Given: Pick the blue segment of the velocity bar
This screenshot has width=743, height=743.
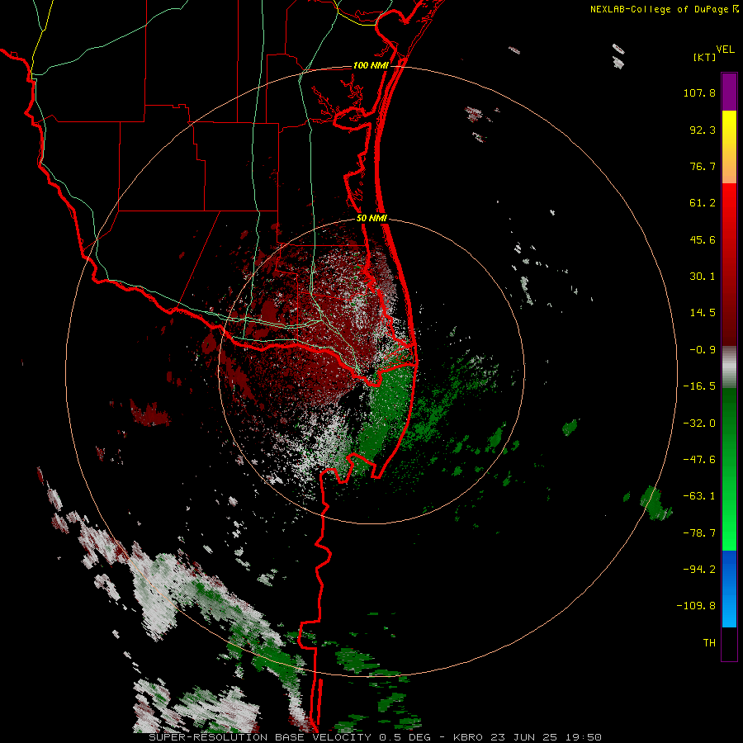Looking at the screenshot, I should tap(729, 589).
